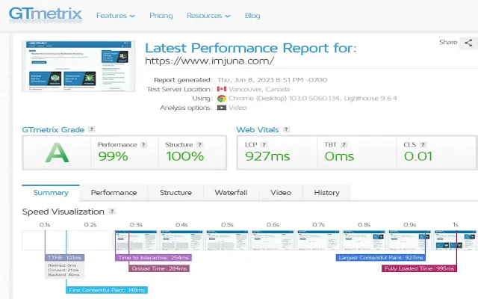Open the filmstrip frame under 0.6s

pyautogui.click(x=273, y=241)
